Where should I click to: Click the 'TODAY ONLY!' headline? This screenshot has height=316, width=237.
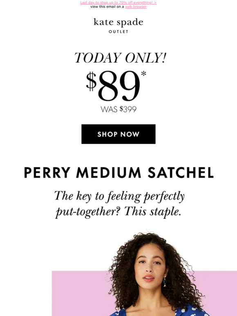120,58
